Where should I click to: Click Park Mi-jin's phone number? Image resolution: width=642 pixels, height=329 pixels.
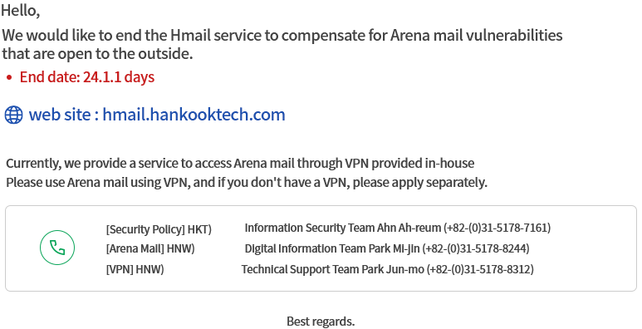(x=476, y=248)
